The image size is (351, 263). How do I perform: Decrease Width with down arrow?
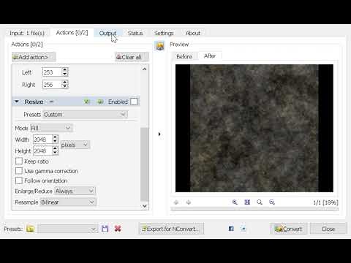(55, 142)
